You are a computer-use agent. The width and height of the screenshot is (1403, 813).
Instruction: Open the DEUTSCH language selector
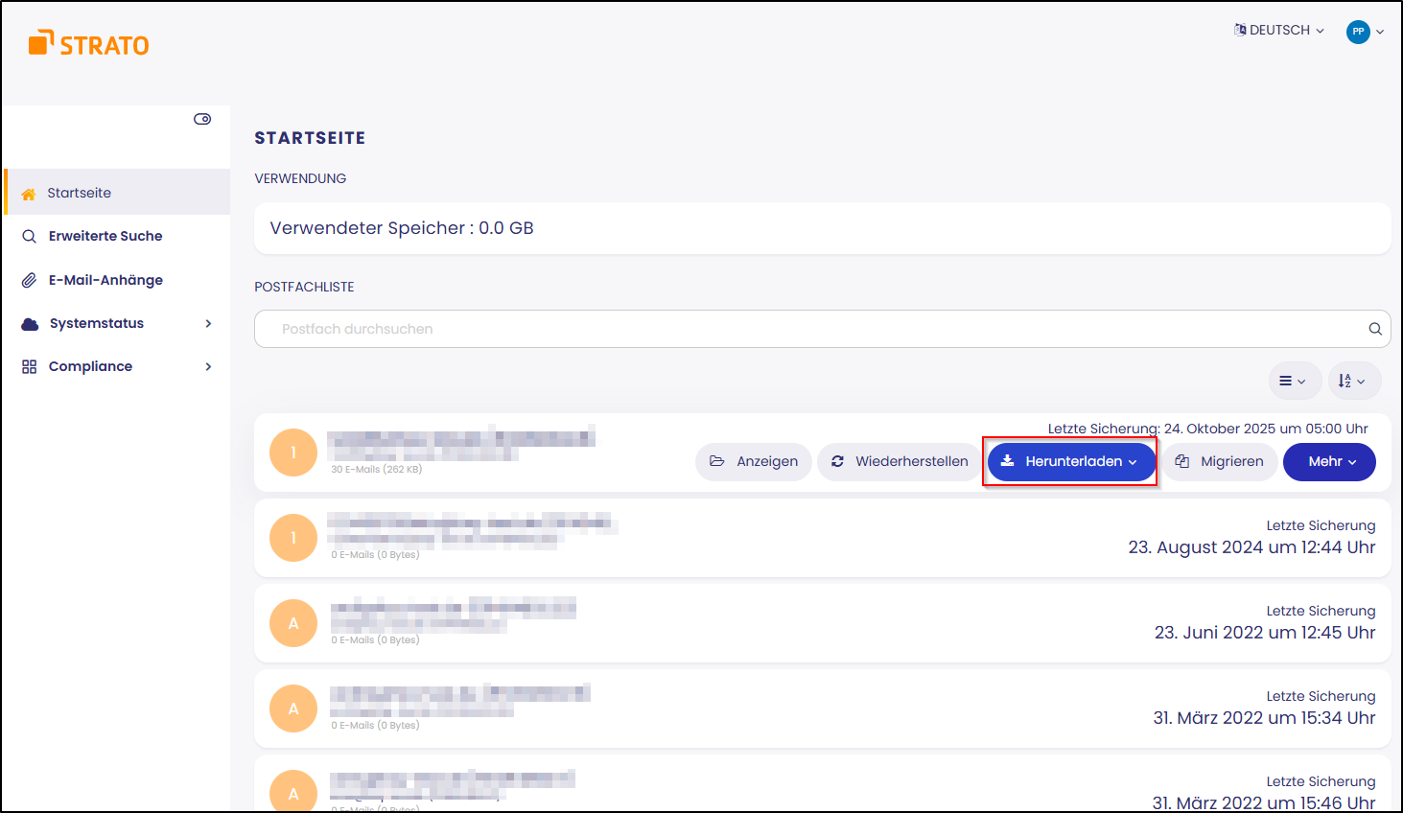1279,31
